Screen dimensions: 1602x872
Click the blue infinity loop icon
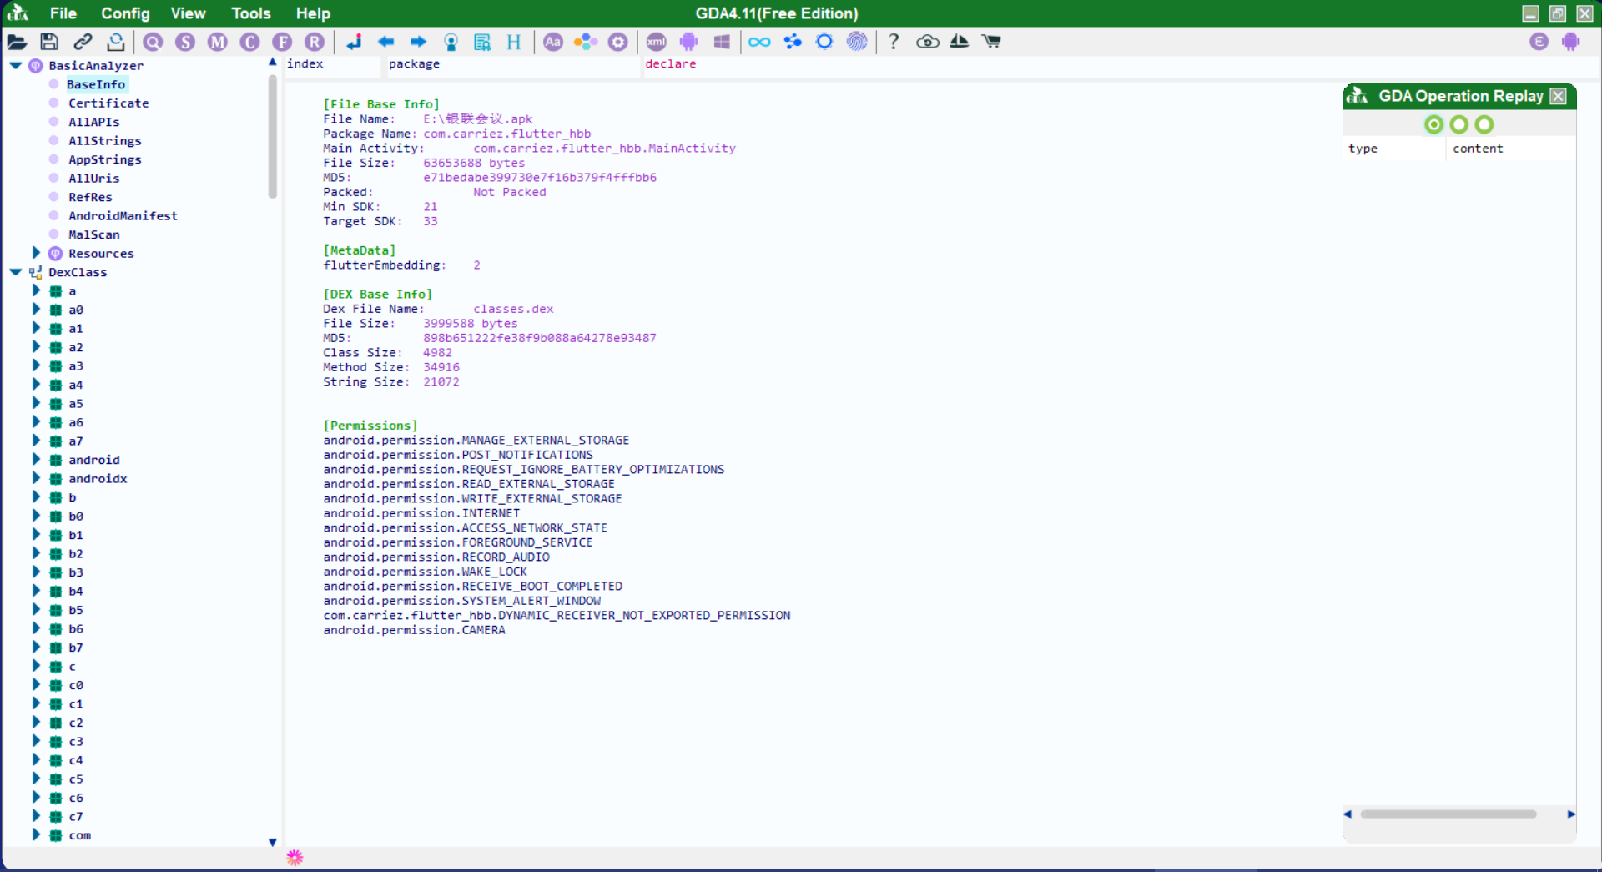point(759,42)
